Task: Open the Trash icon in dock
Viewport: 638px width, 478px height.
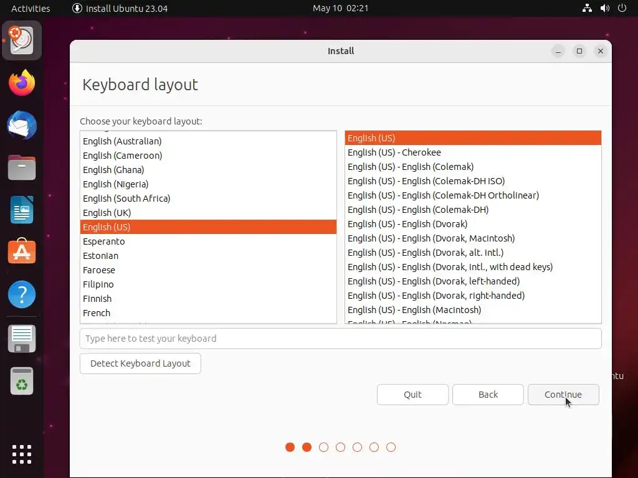Action: (x=22, y=382)
